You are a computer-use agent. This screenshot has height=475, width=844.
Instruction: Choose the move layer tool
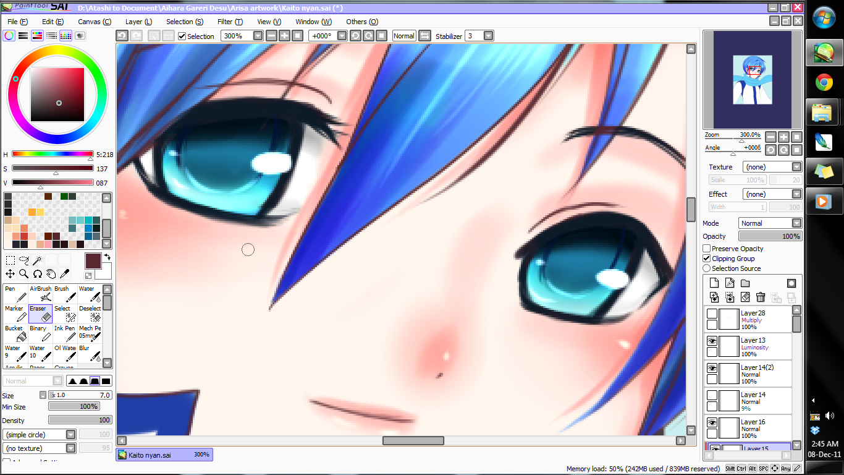point(11,273)
